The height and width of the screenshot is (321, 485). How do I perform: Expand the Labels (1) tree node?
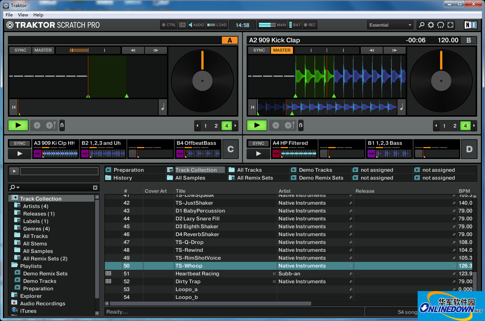pyautogui.click(x=17, y=220)
